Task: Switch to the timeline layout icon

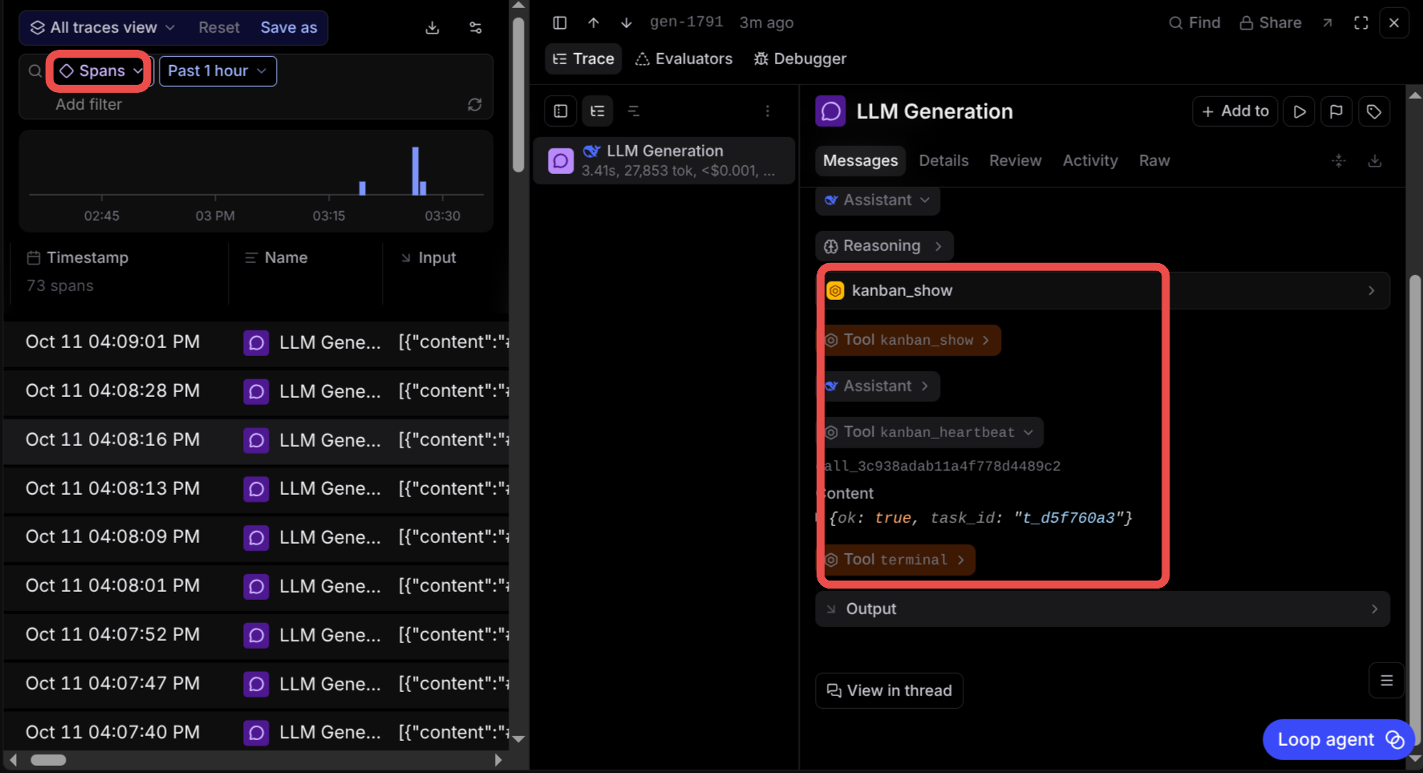Action: pyautogui.click(x=634, y=111)
